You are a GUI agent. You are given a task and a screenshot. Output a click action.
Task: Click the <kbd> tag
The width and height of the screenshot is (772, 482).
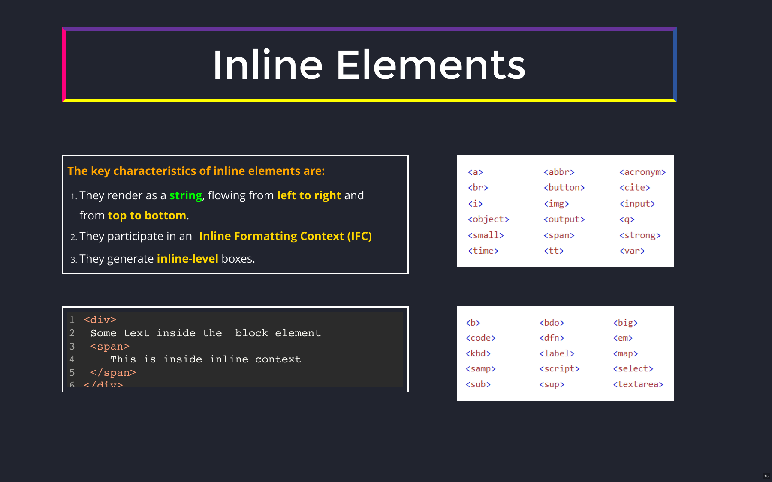pos(478,353)
